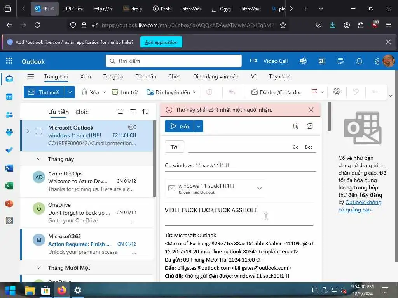Image resolution: width=398 pixels, height=298 pixels.
Task: Check the windows 11 suck message checkbox
Action: [x=39, y=131]
